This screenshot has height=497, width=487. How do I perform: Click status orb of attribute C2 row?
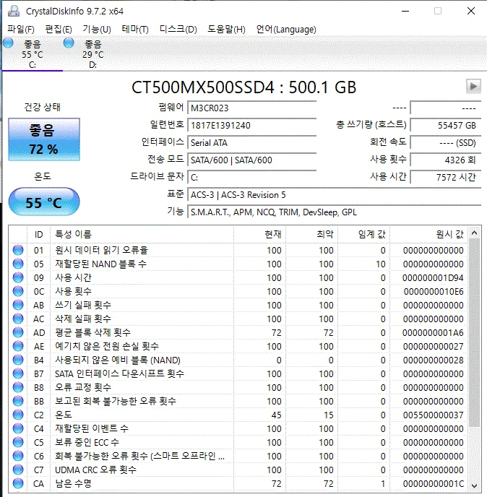[x=18, y=415]
